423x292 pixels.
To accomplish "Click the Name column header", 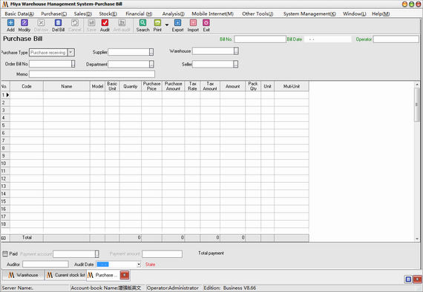I will coord(66,86).
